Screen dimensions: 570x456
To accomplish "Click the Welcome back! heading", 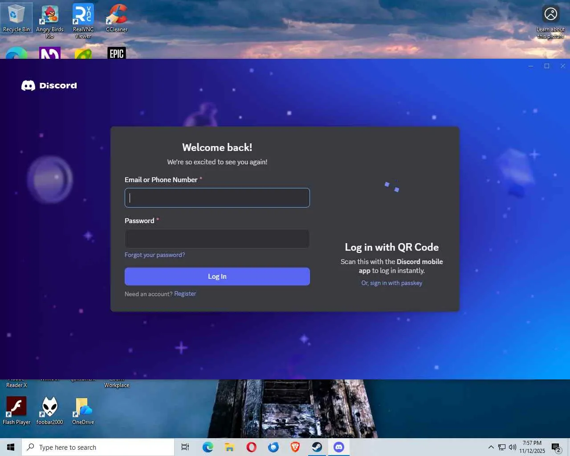I will click(217, 147).
